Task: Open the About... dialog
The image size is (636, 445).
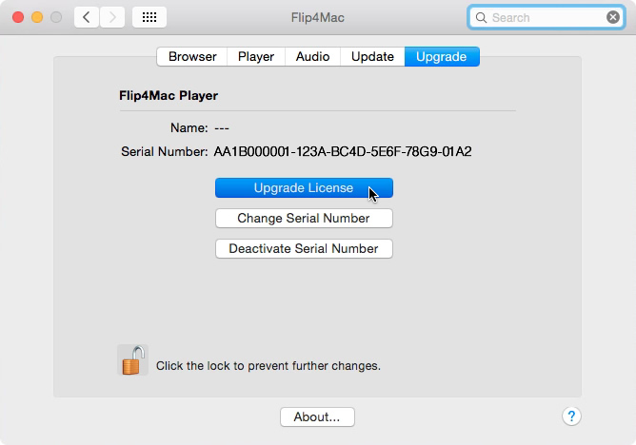Action: pos(317,417)
